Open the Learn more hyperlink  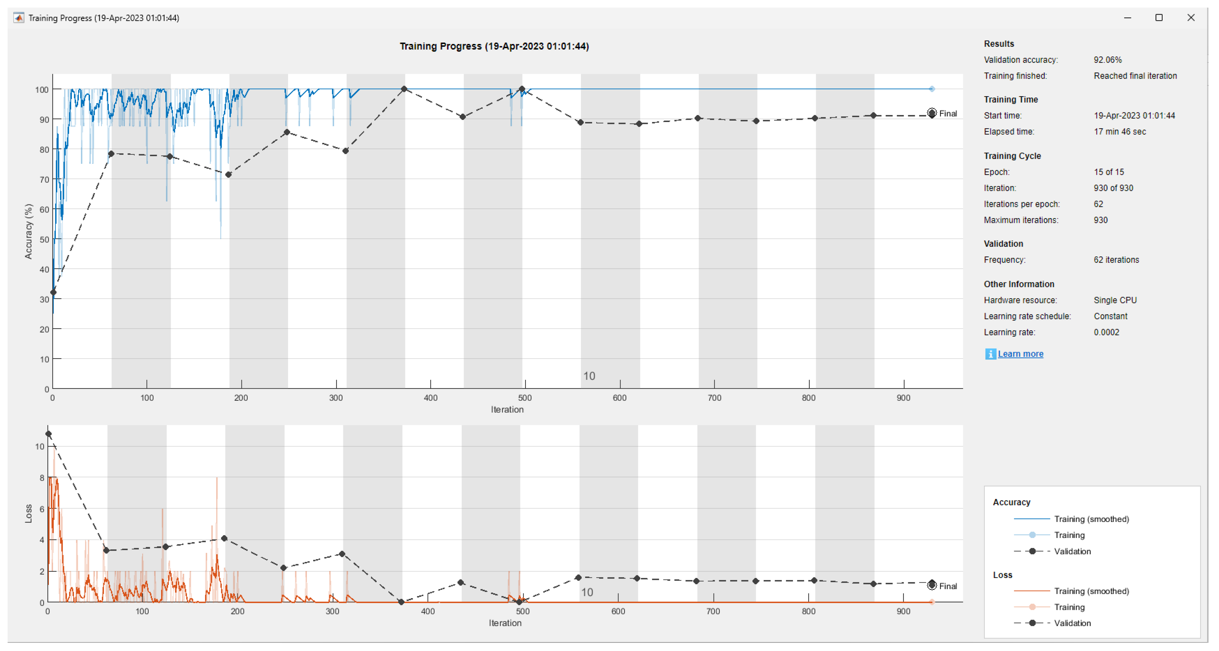point(1020,354)
